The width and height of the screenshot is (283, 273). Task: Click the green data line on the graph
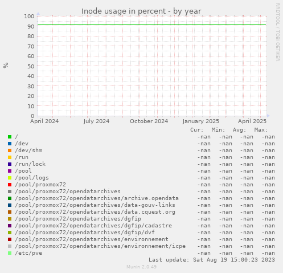point(152,25)
